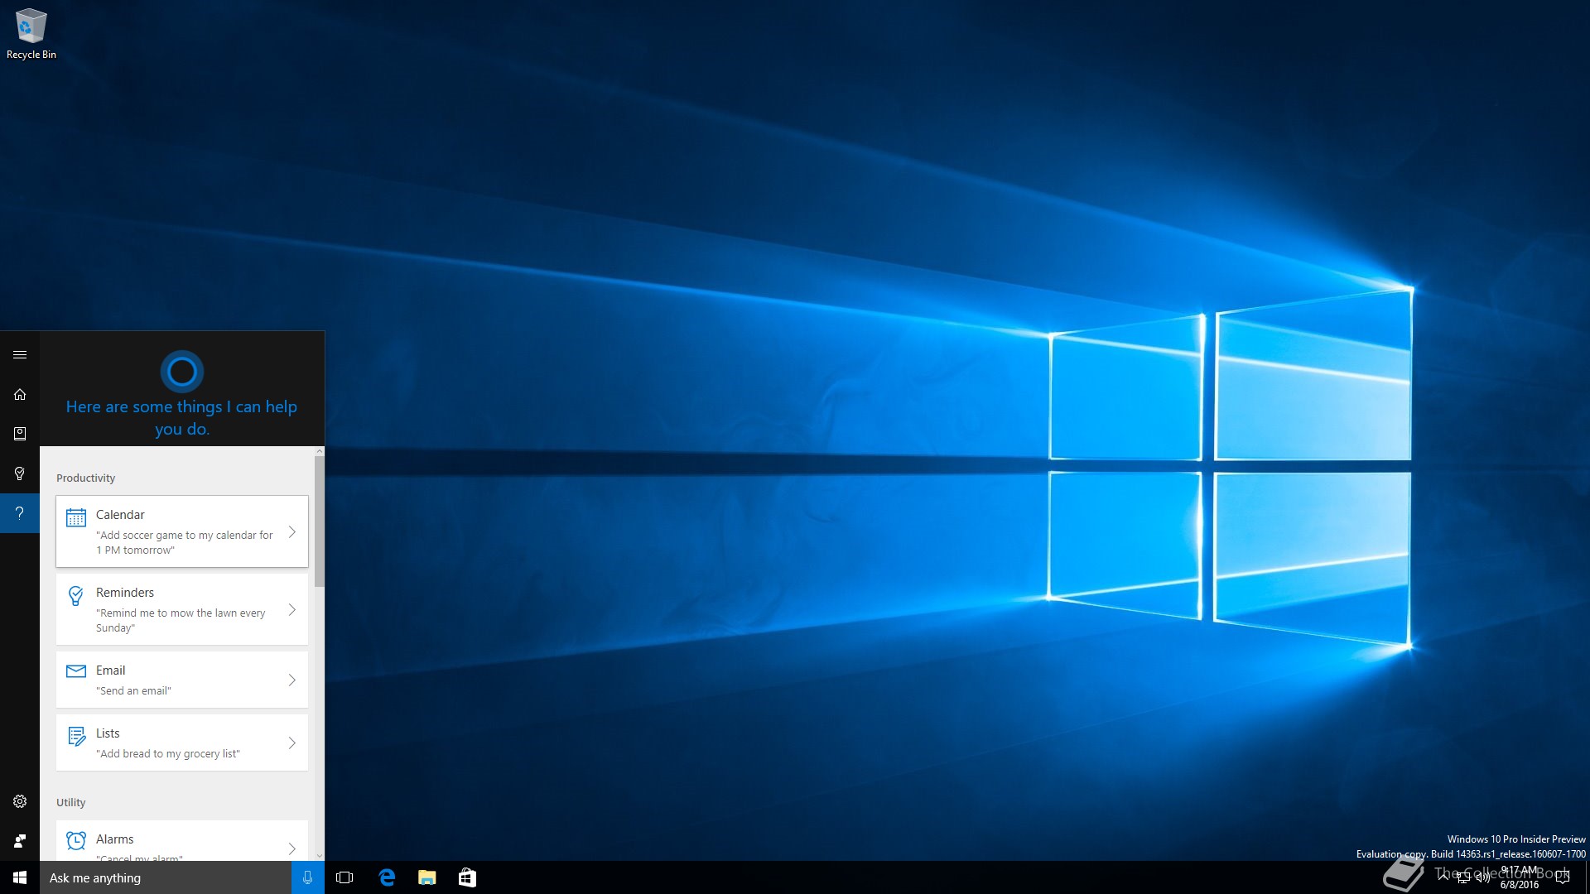Open the Calendar help card
This screenshot has height=894, width=1590.
click(182, 531)
